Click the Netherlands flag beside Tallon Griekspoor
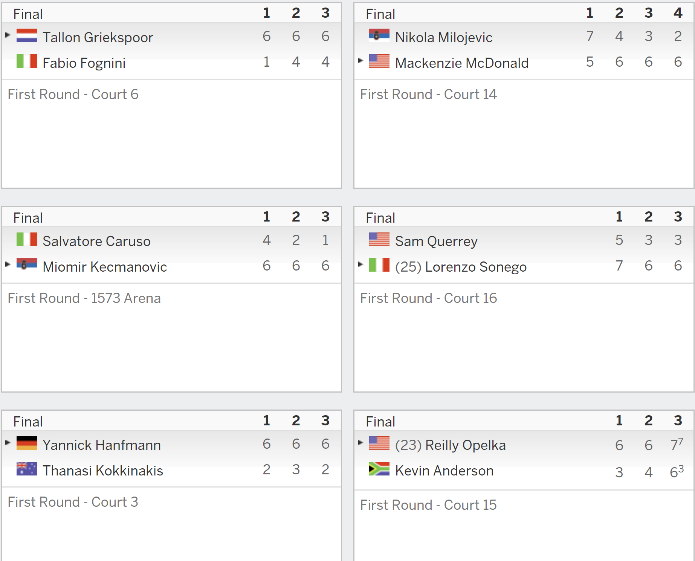The image size is (695, 561). click(x=27, y=35)
